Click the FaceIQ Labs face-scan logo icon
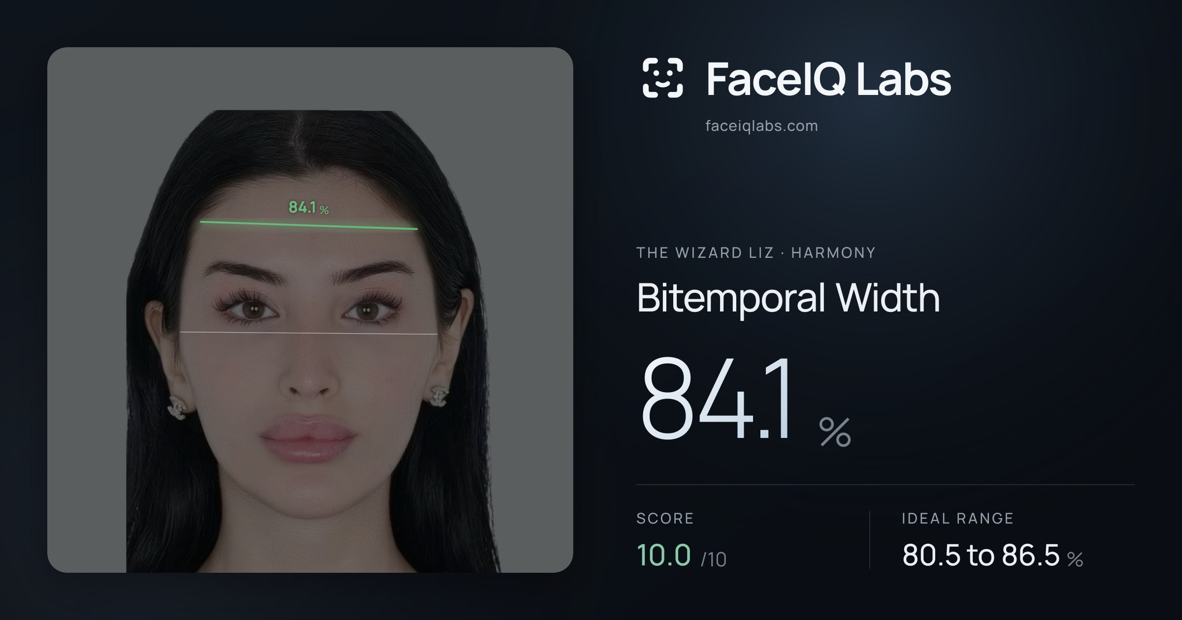This screenshot has height=620, width=1182. (662, 78)
